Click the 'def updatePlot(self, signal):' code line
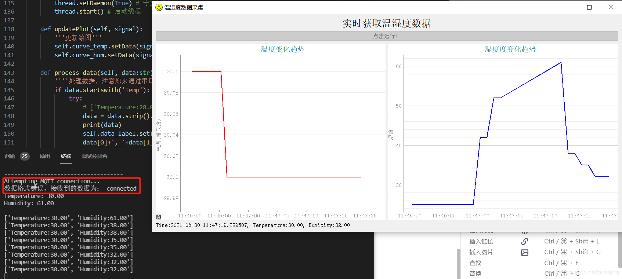This screenshot has height=279, width=622. coord(91,29)
